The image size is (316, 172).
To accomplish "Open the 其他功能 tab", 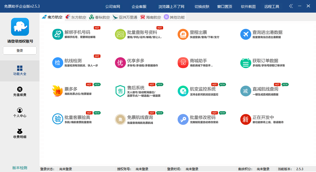I will click(x=174, y=17).
